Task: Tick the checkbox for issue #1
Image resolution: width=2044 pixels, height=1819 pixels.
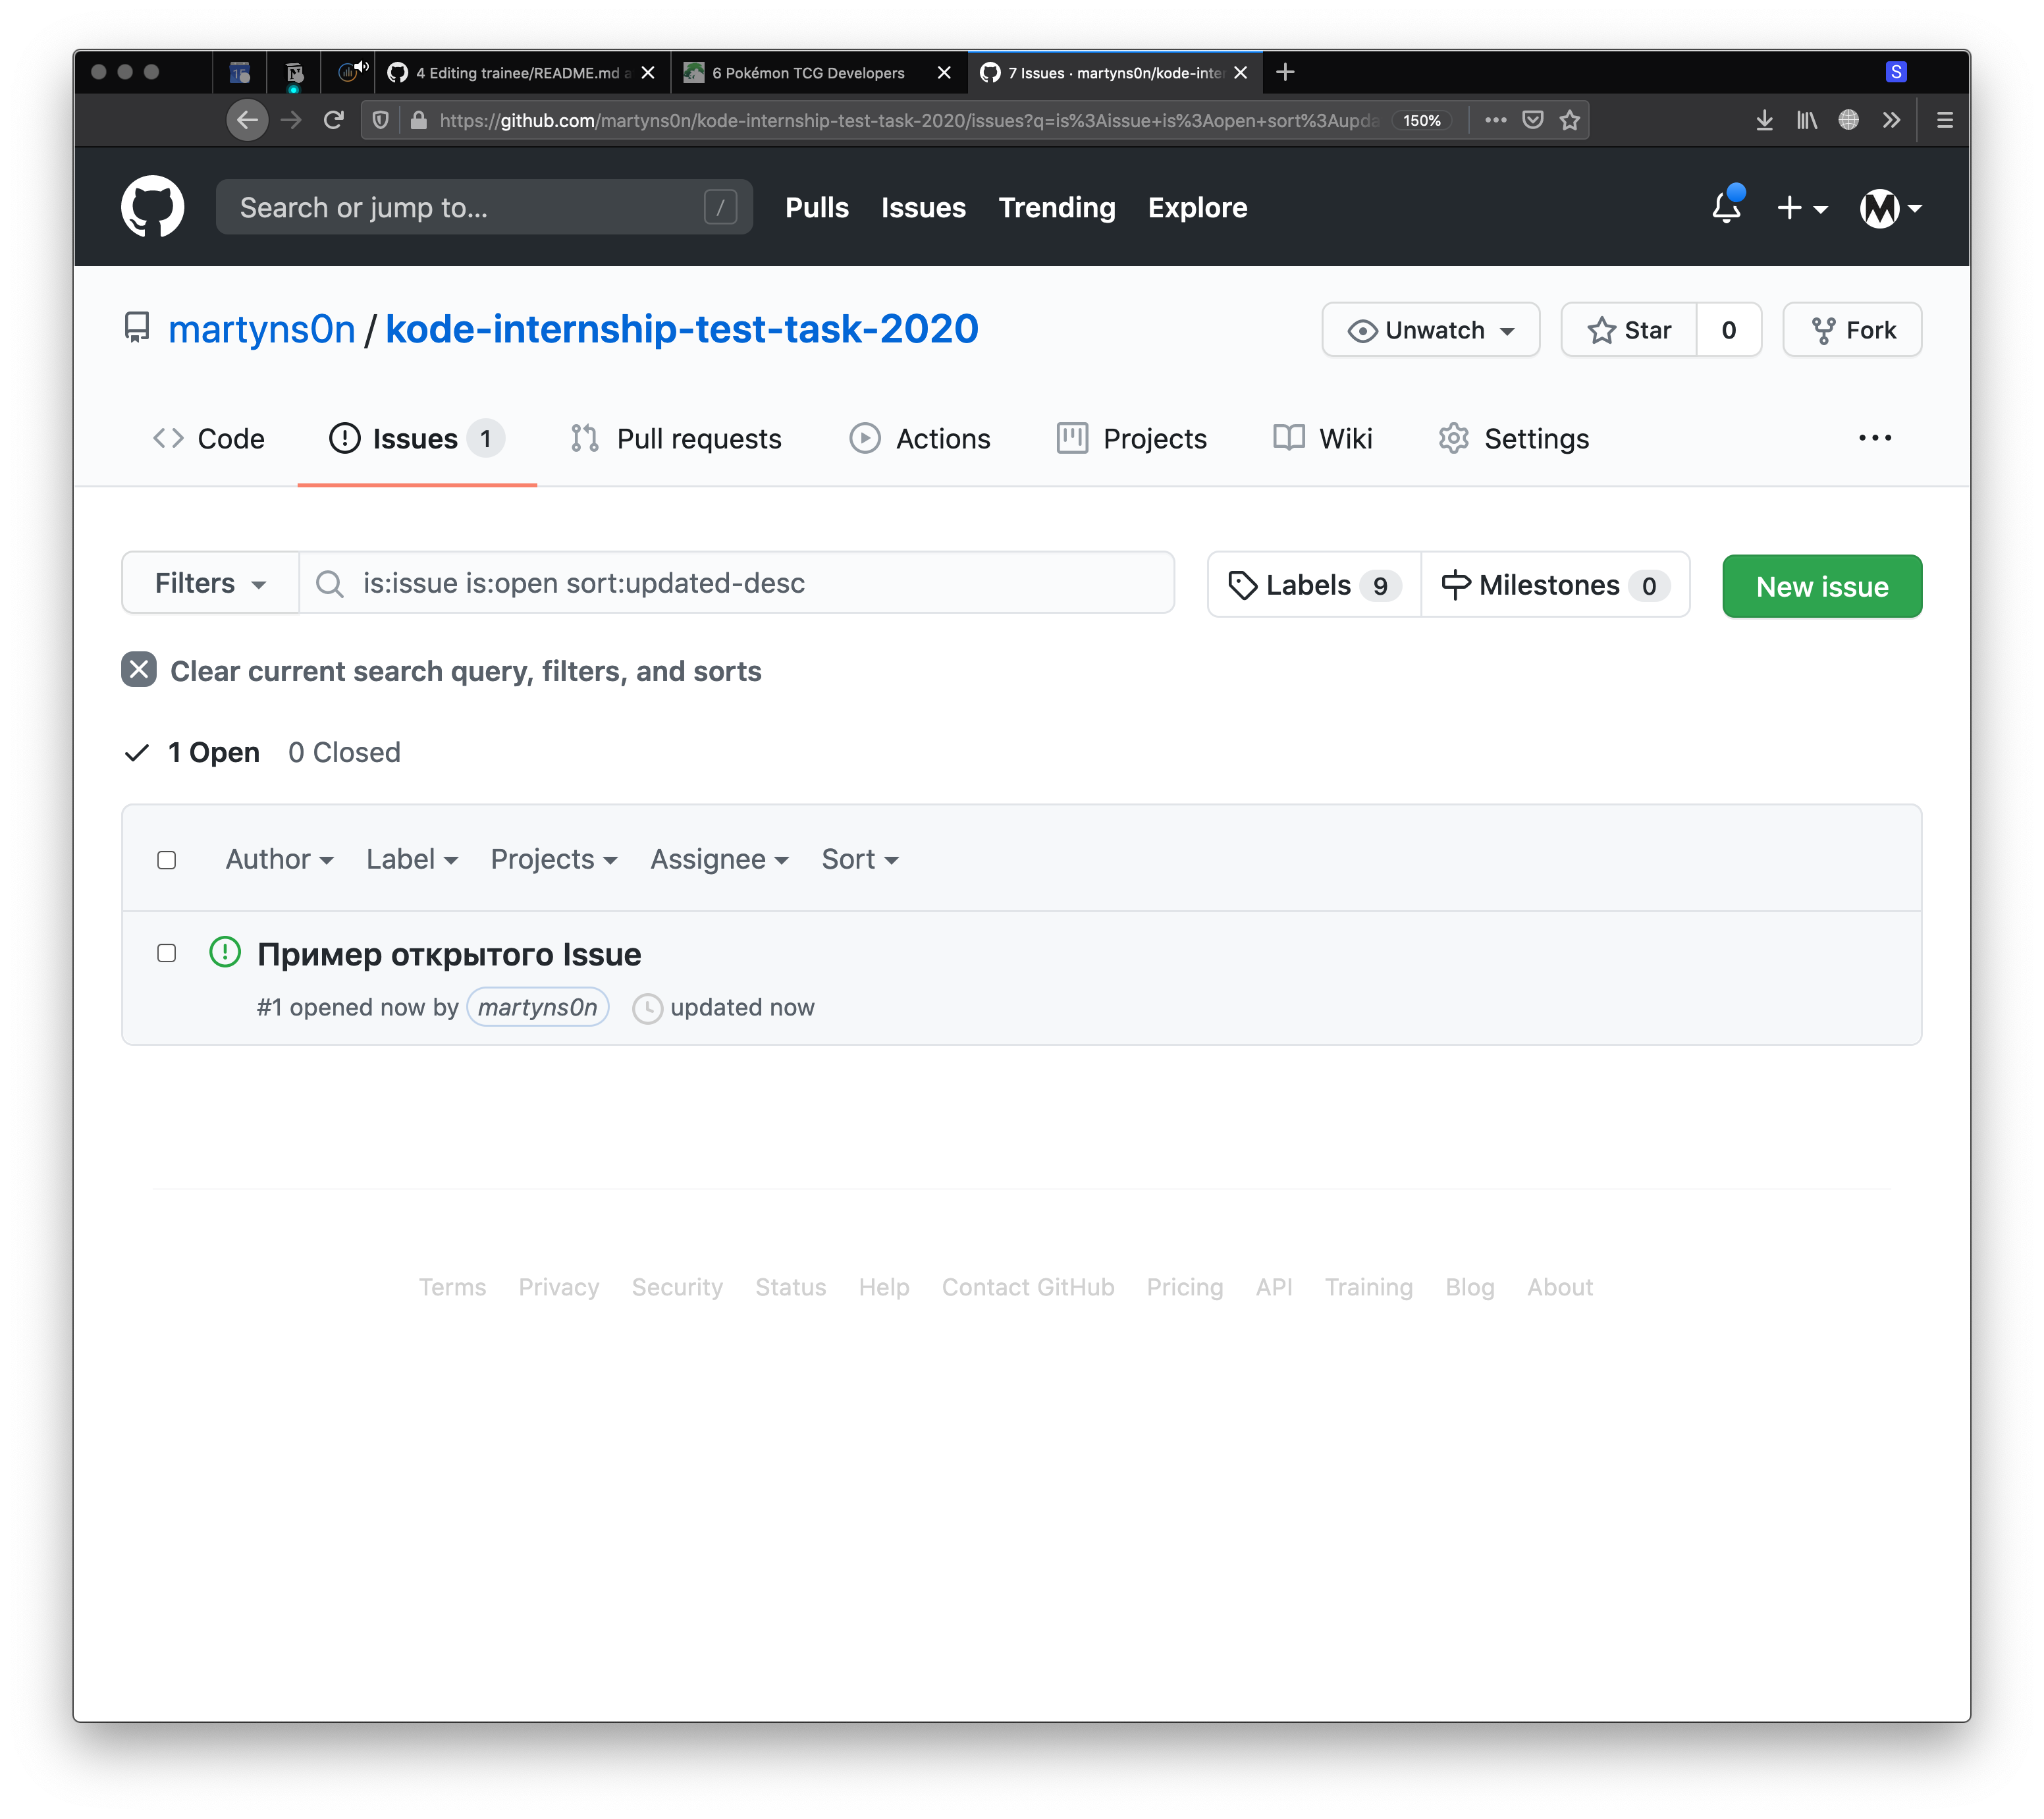Action: (167, 953)
